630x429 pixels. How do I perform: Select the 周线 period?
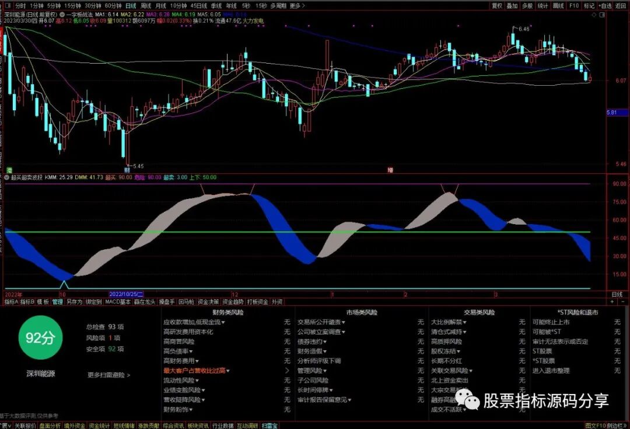146,6
